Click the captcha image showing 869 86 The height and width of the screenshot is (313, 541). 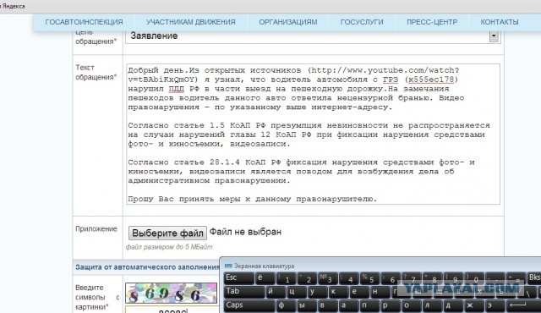(171, 294)
